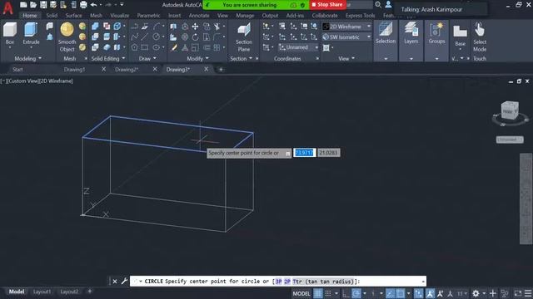Expand the Modeling panel
Screen dimensions: 533x299
(x=27, y=59)
